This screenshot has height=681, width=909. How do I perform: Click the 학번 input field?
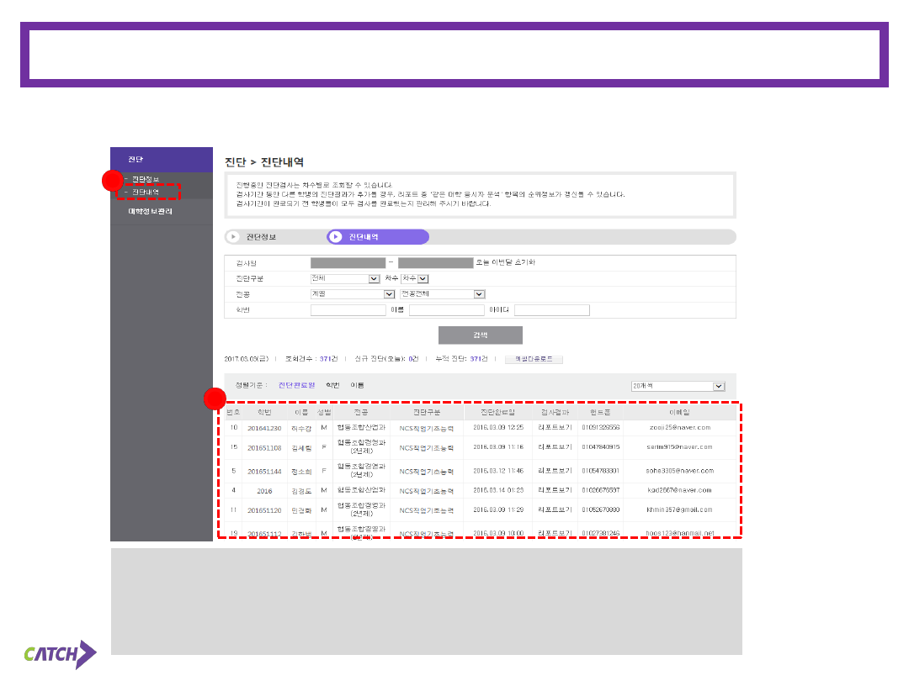click(348, 310)
